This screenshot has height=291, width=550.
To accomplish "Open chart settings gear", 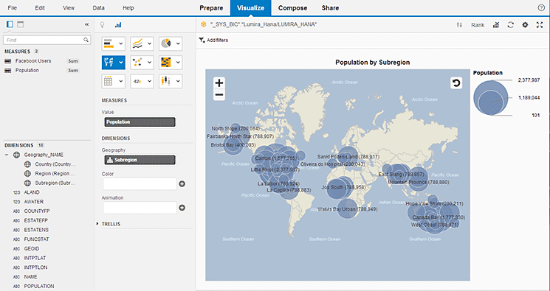I will [x=525, y=25].
